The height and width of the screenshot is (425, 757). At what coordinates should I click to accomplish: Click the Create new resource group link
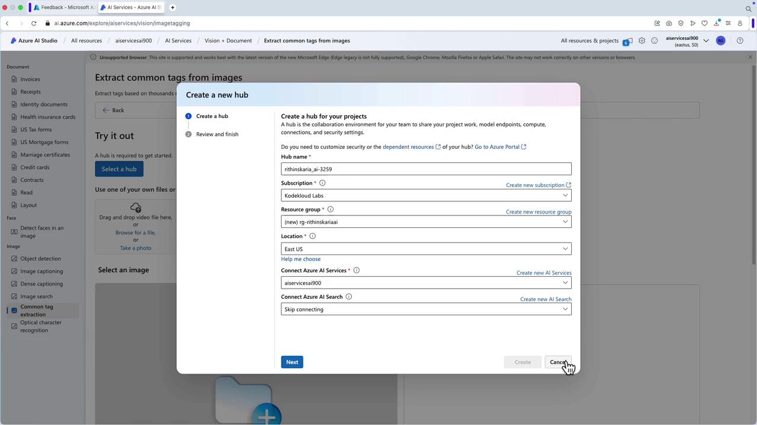[539, 212]
